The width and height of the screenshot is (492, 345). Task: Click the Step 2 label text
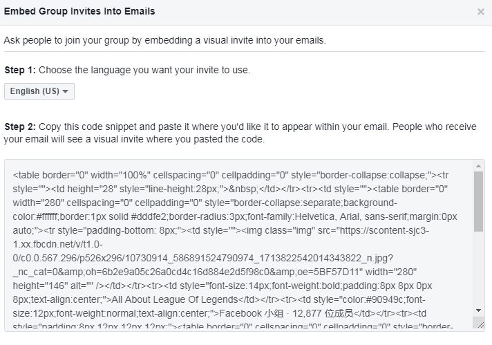pyautogui.click(x=20, y=127)
